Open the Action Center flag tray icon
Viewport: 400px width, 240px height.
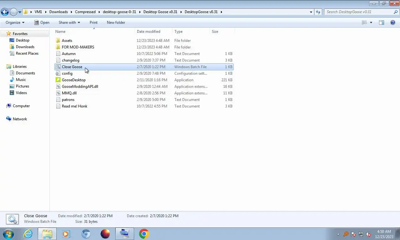(353, 234)
